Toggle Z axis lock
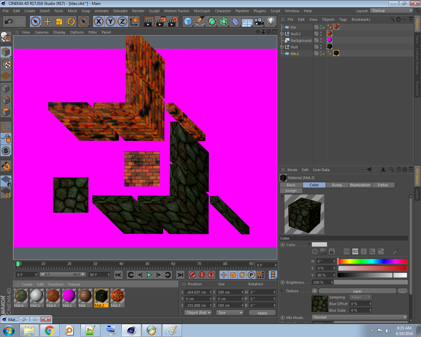The height and width of the screenshot is (337, 421). tap(122, 22)
